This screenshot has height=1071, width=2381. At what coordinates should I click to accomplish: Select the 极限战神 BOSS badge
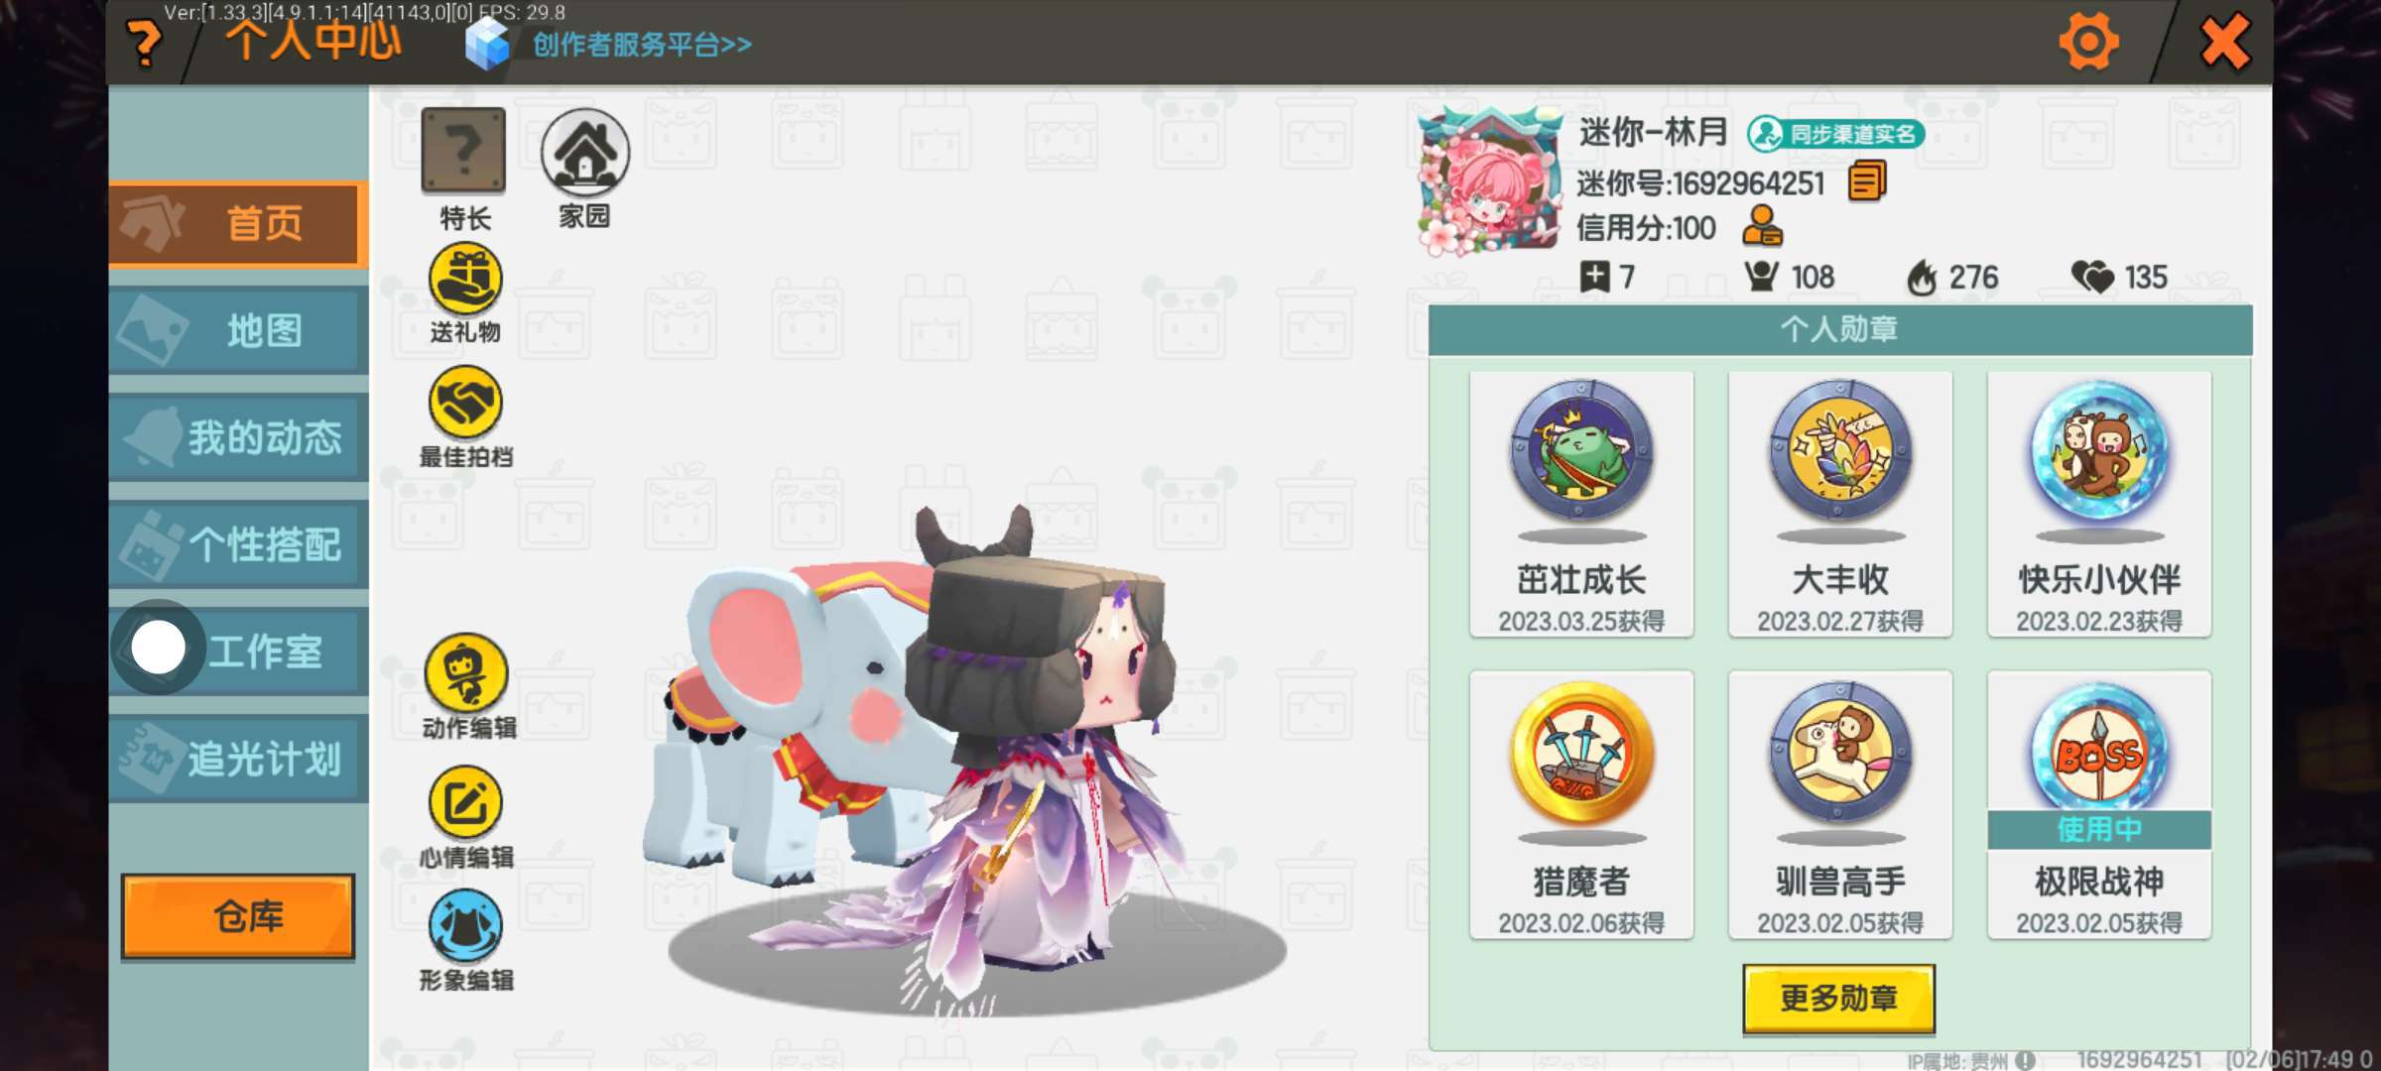click(2099, 804)
